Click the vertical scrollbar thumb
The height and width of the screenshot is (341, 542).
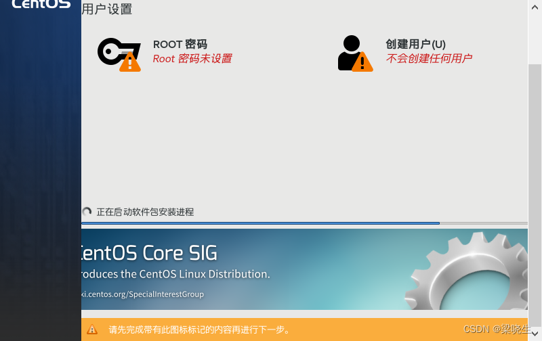(x=535, y=196)
